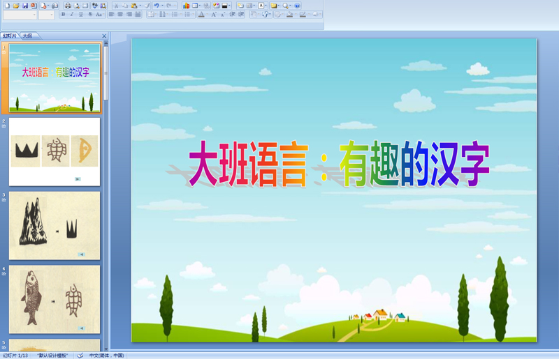Click the Open folder icon
The image size is (559, 359).
click(16, 6)
